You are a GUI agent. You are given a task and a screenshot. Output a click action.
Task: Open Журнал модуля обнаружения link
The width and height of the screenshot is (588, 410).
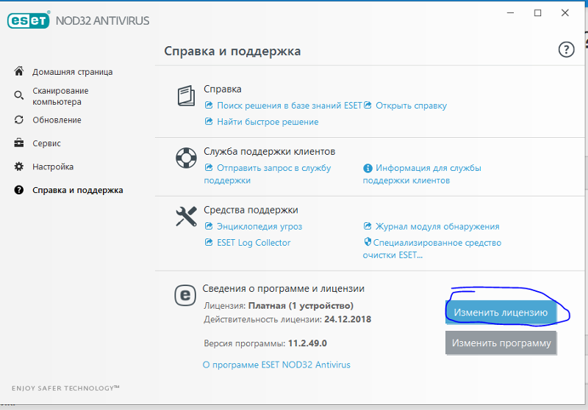(437, 227)
